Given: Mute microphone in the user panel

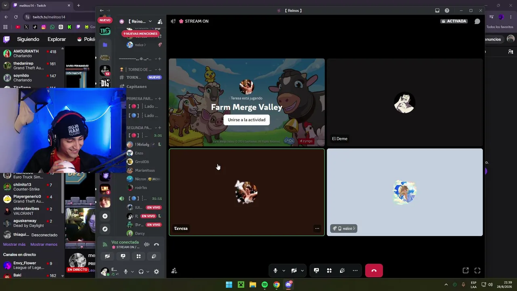Looking at the screenshot, I should (x=126, y=272).
